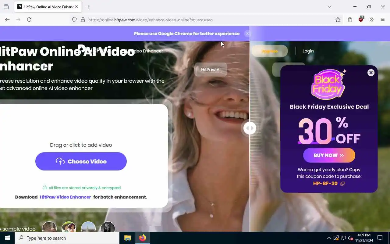
Task: Click the Choose Video upload button
Action: pos(81,161)
